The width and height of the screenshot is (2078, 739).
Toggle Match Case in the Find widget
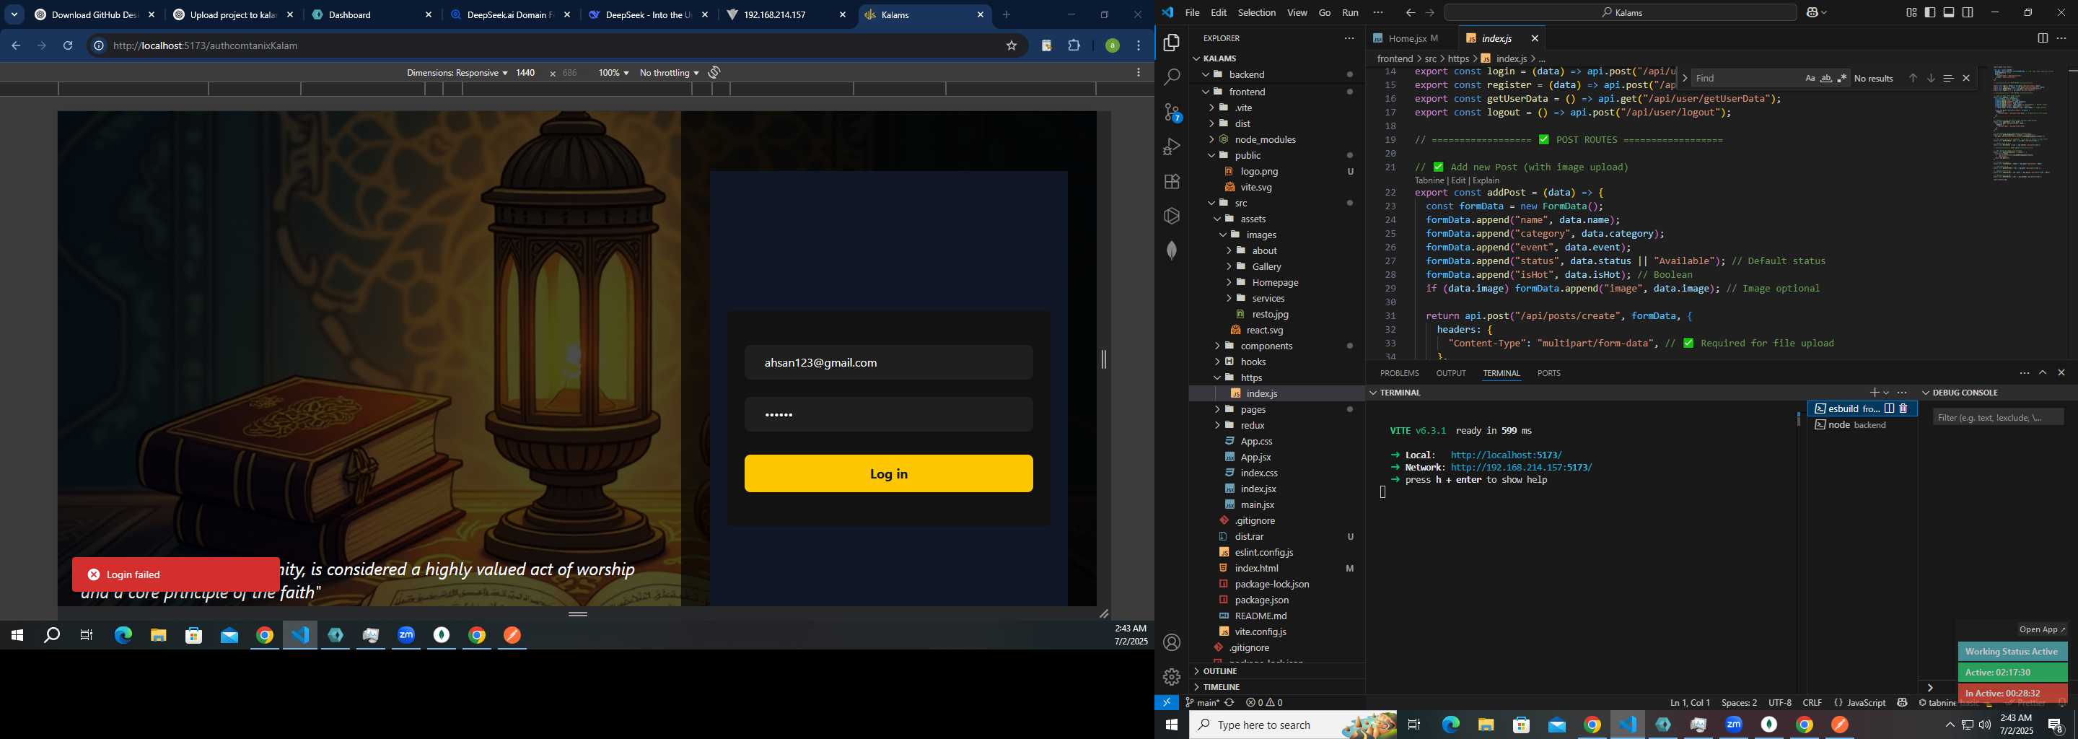pos(1810,78)
